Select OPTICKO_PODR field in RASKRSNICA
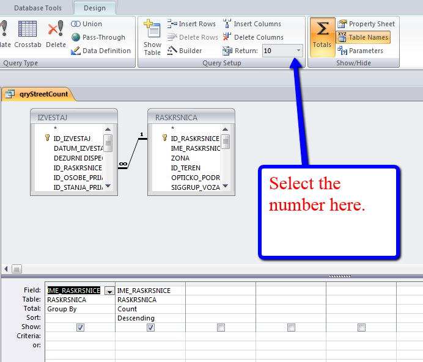The height and width of the screenshot is (362, 423). pos(196,178)
